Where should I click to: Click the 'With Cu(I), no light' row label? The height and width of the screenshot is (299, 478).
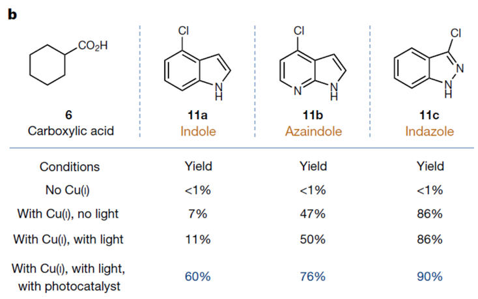(x=68, y=214)
